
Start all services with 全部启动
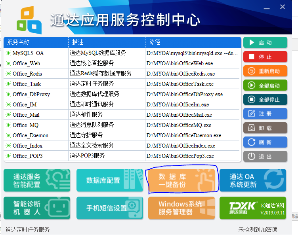pyautogui.click(x=265, y=85)
